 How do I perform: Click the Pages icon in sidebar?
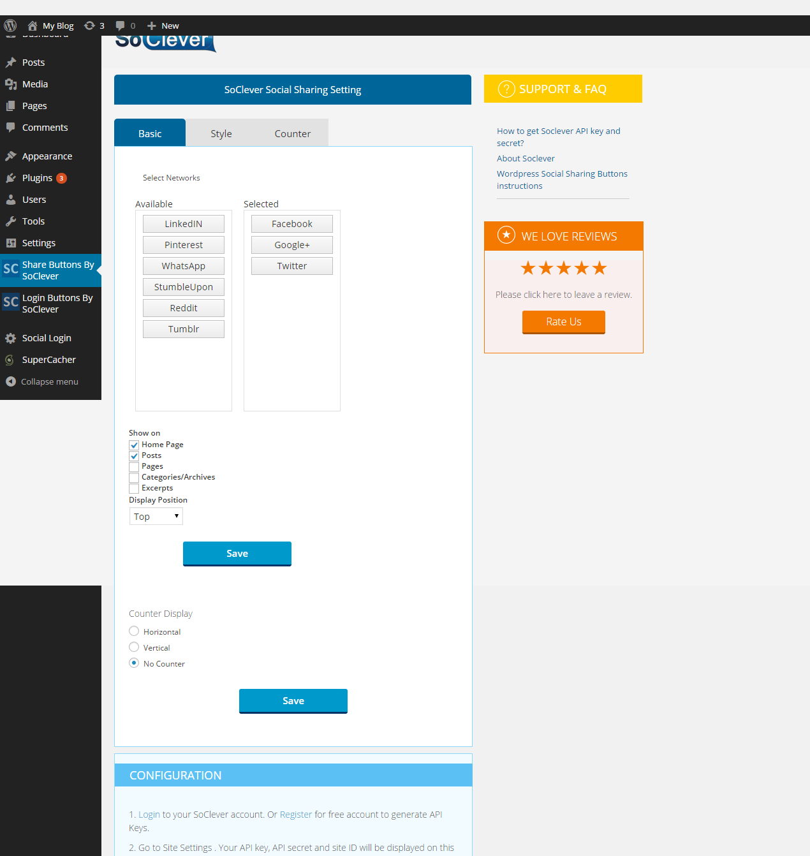[x=11, y=106]
